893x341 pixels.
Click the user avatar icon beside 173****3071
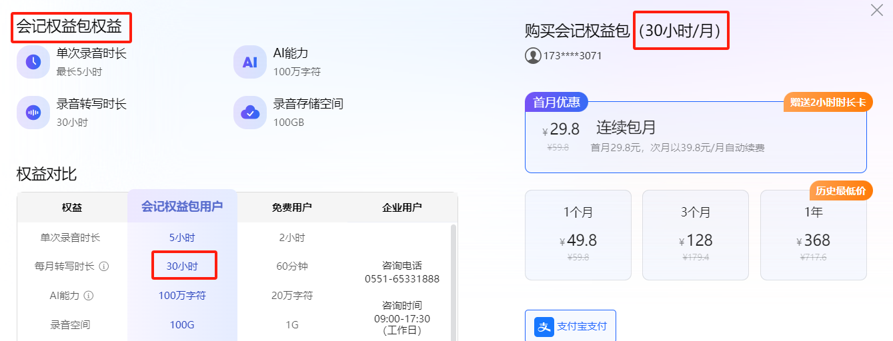coord(533,55)
